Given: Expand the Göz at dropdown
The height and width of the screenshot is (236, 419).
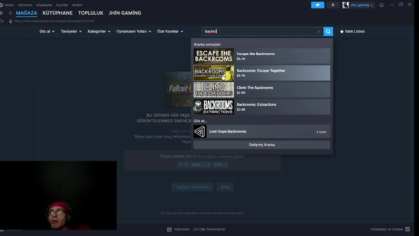Looking at the screenshot, I should point(47,31).
